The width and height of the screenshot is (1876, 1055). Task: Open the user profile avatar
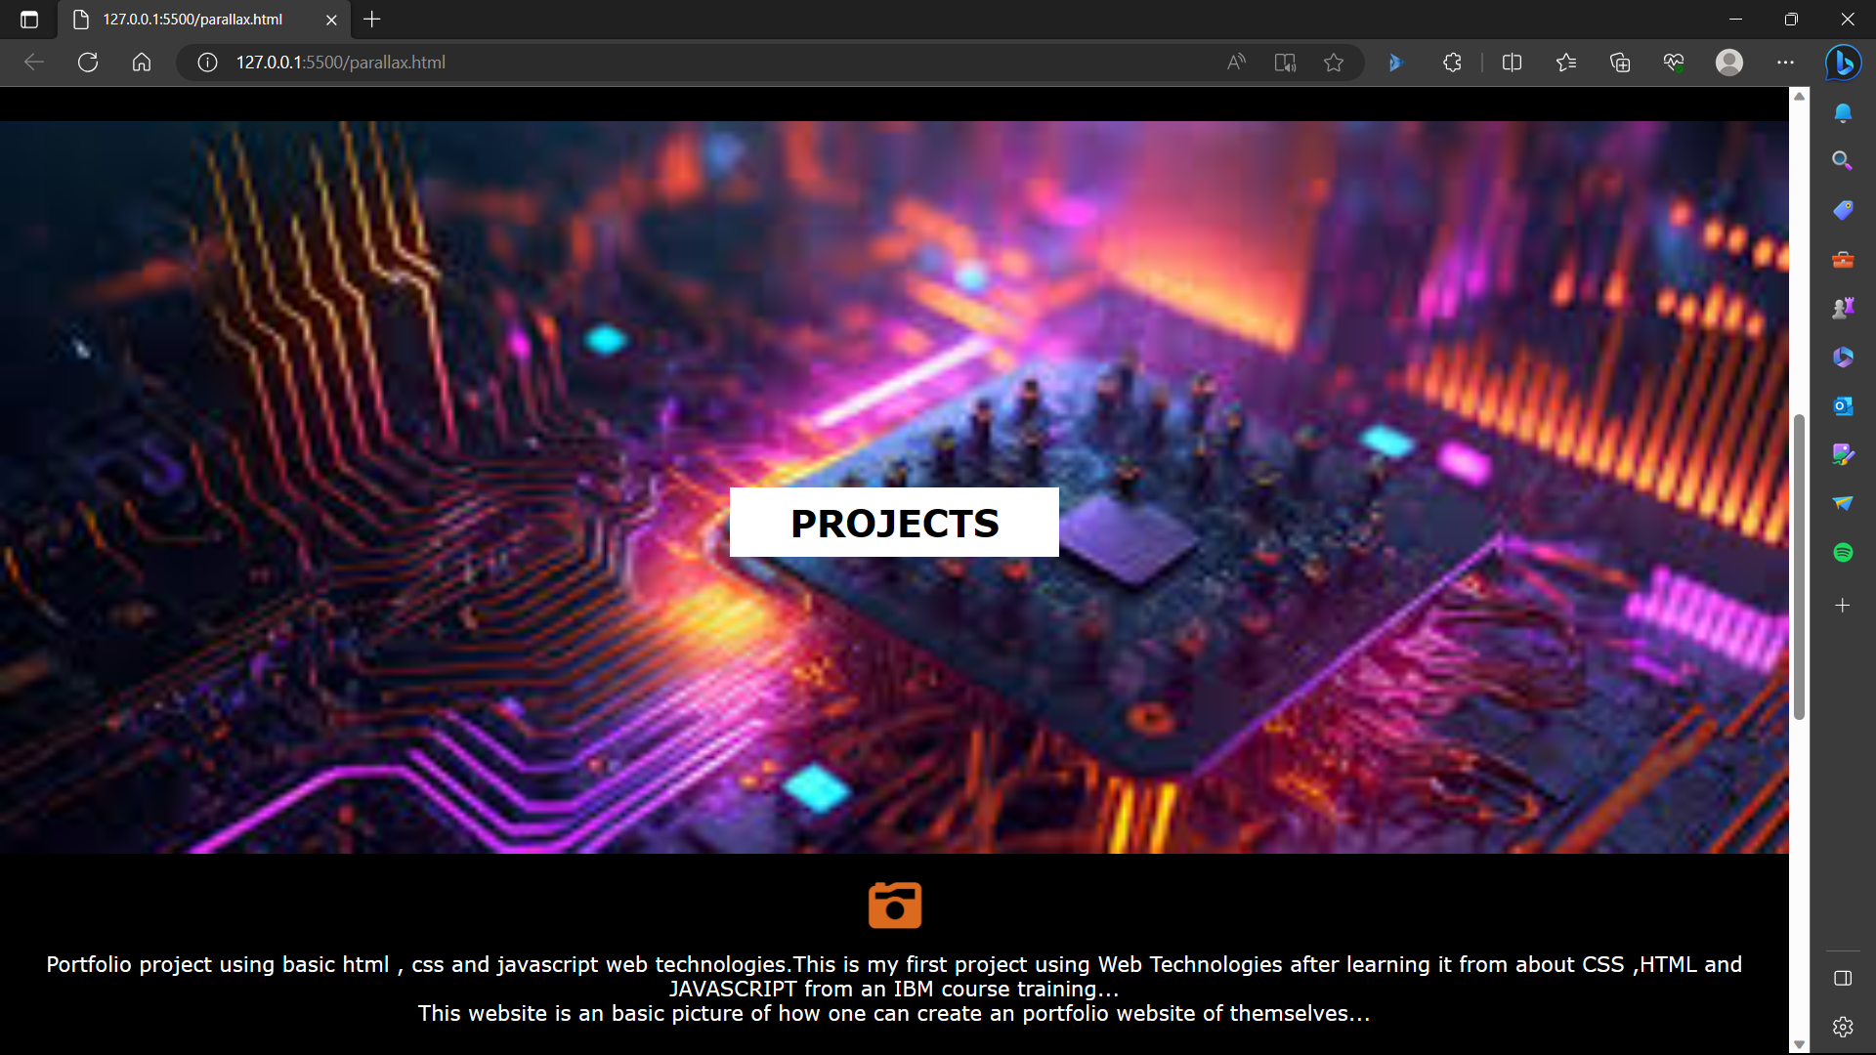(x=1728, y=63)
